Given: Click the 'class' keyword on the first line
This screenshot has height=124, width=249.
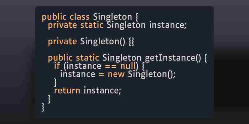Looking at the screenshot, I should (80, 17).
